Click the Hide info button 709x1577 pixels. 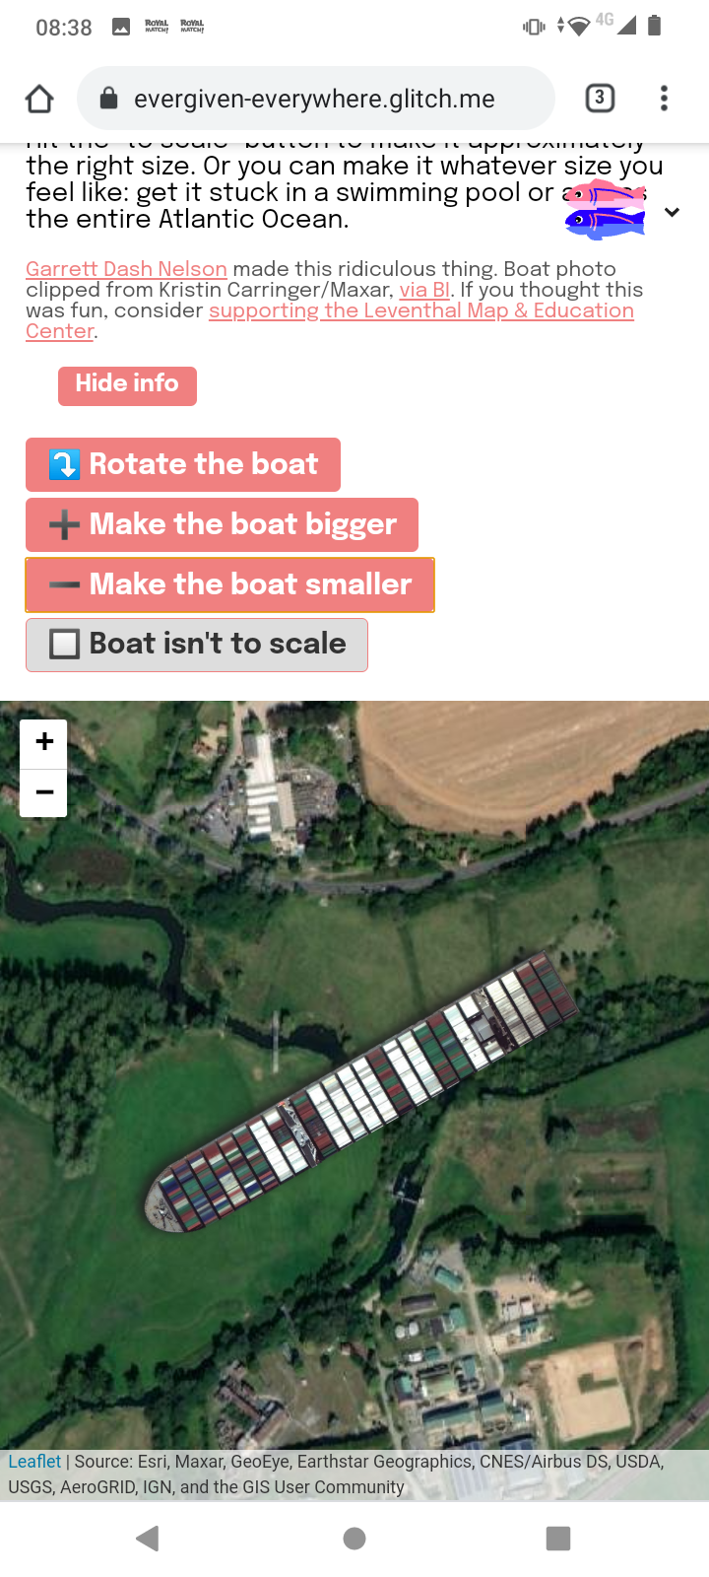point(127,385)
